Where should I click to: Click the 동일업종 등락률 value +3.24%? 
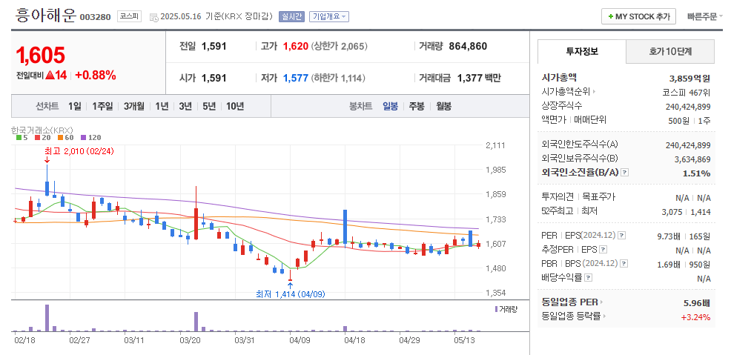pos(695,317)
